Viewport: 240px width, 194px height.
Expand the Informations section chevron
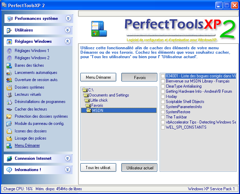coord(67,169)
